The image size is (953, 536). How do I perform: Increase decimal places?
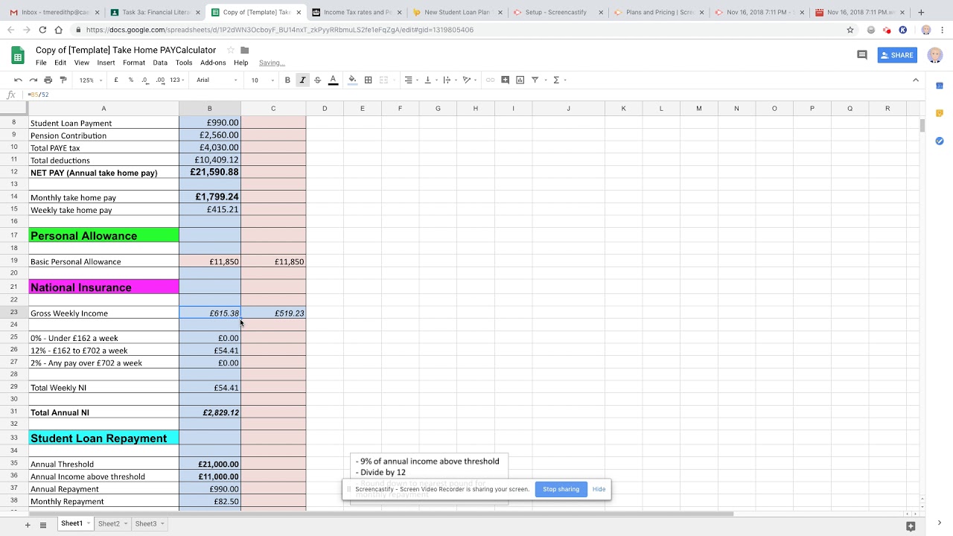161,80
